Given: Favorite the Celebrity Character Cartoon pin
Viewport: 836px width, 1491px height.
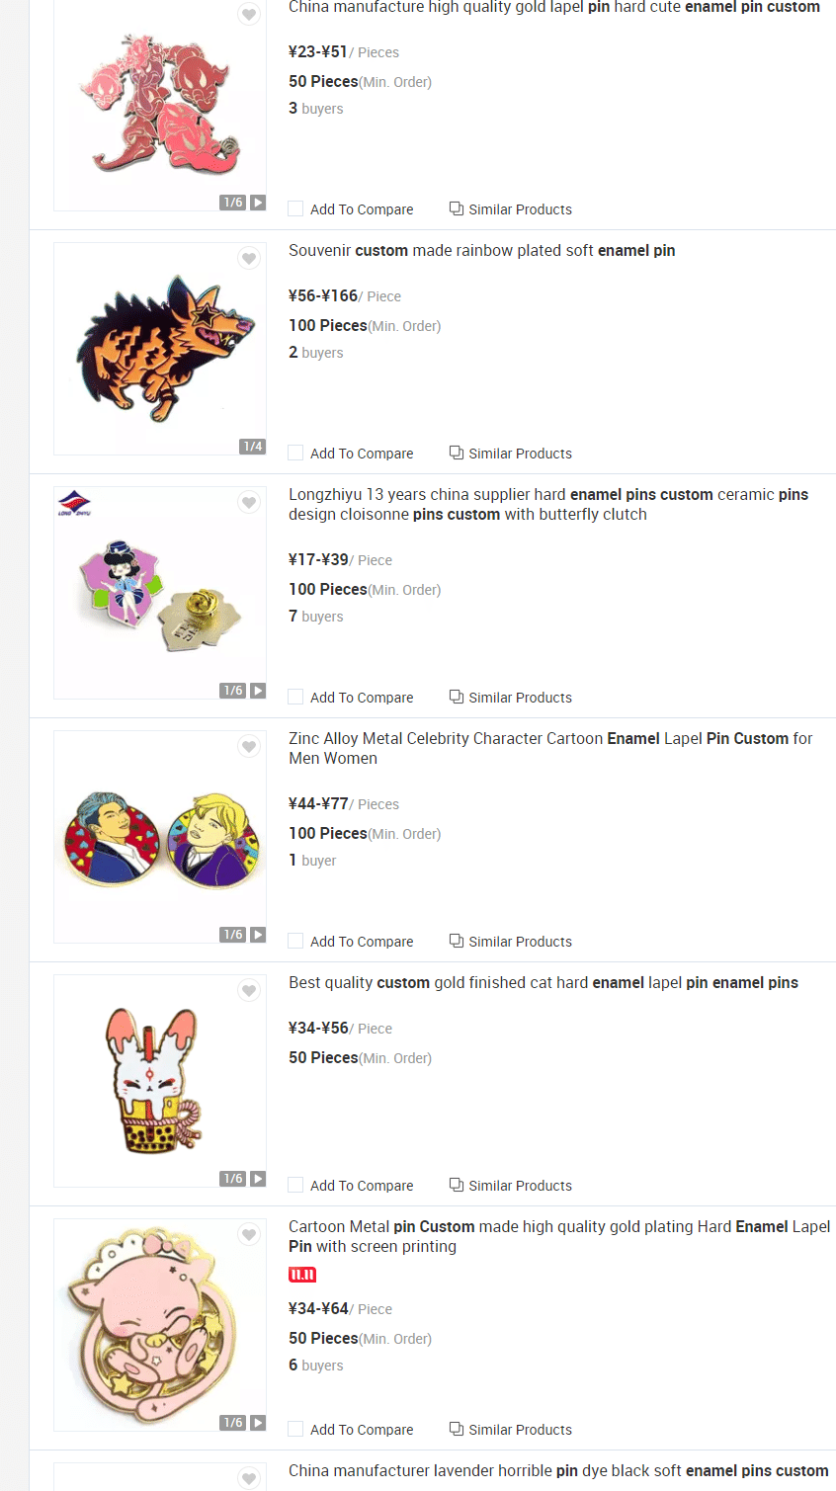Looking at the screenshot, I should tap(249, 747).
